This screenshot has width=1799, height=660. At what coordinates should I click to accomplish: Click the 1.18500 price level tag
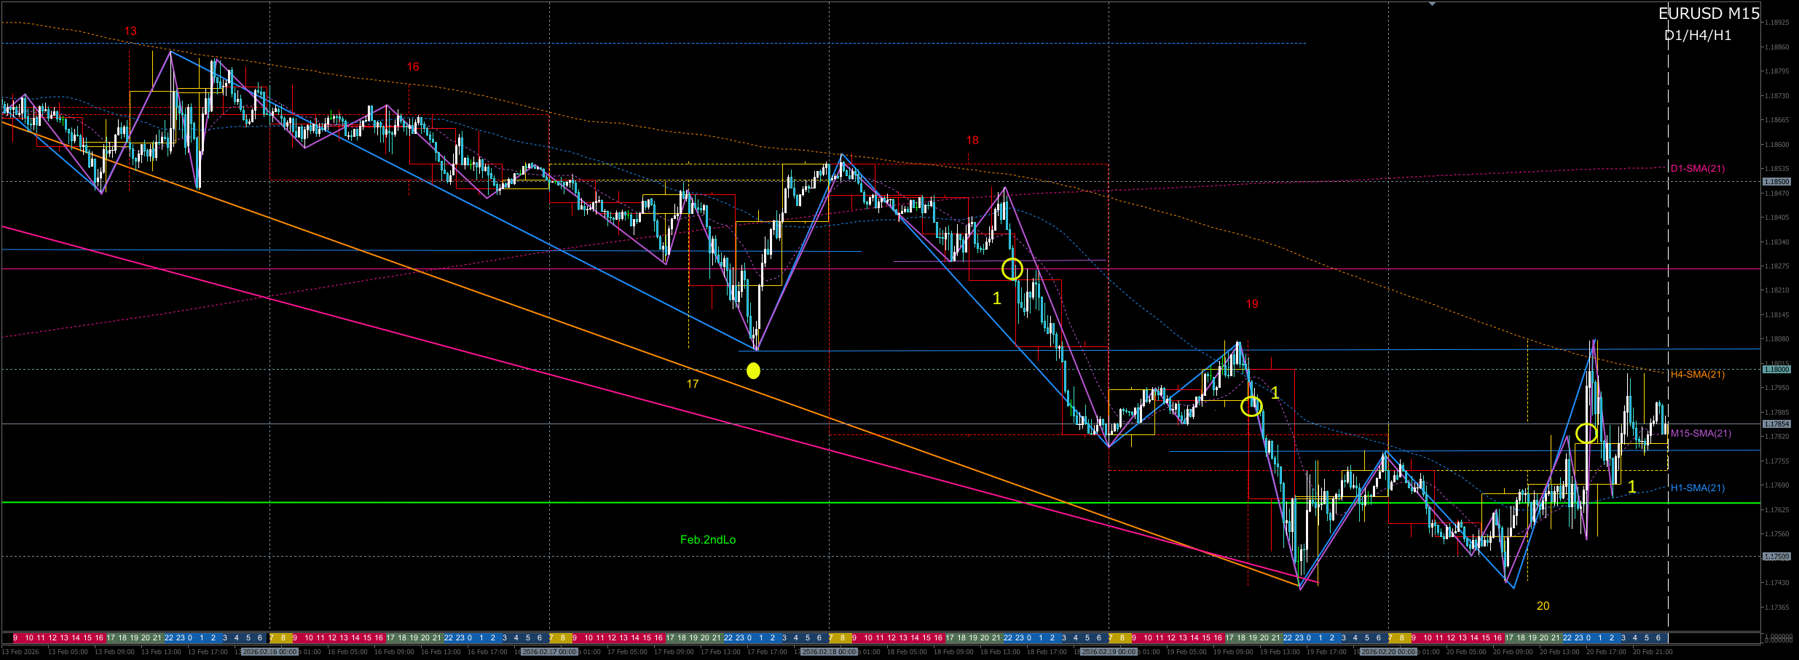1776,182
